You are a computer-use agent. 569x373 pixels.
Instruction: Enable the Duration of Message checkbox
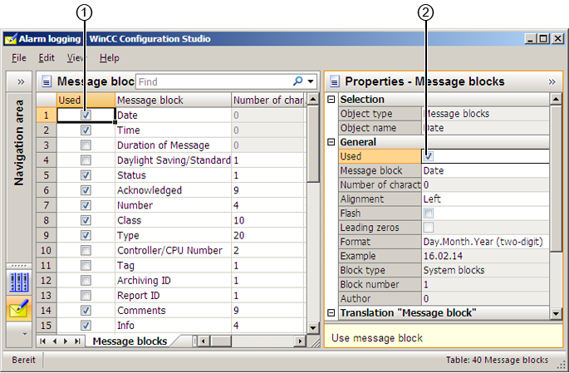click(86, 145)
